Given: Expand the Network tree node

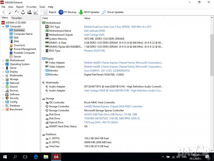Looking at the screenshot, I should (3, 83).
